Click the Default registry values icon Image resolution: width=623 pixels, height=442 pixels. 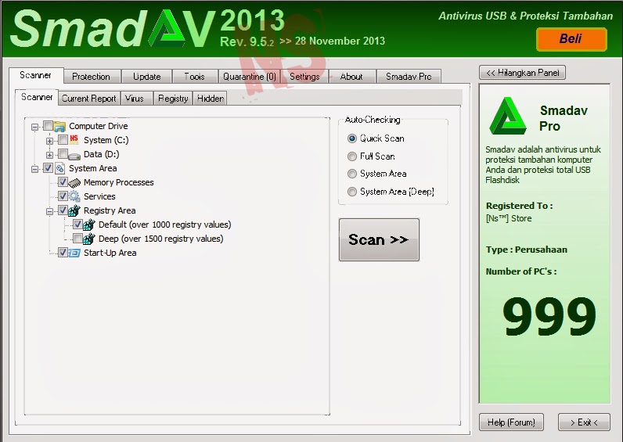point(89,225)
